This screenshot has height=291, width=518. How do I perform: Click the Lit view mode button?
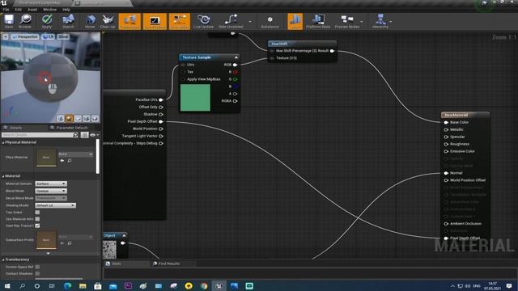(49, 37)
